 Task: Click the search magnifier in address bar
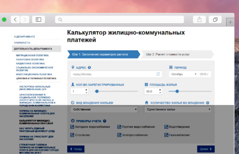(x=60, y=20)
